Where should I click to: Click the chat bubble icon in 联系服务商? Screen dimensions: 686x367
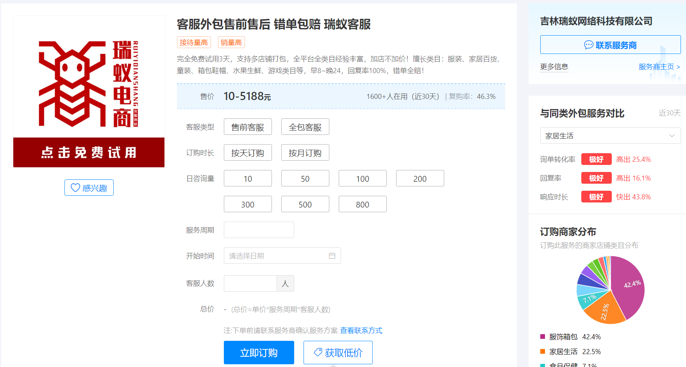588,45
